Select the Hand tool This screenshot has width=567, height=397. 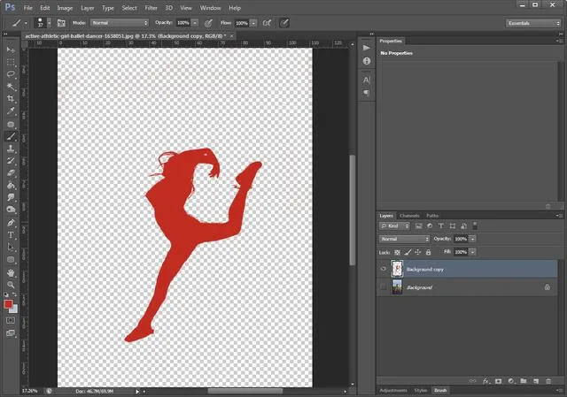click(11, 272)
